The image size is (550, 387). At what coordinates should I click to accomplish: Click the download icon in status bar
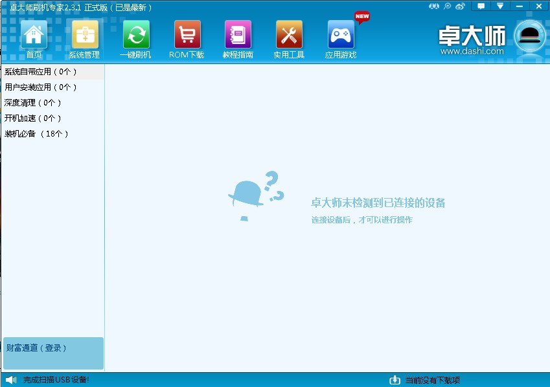pyautogui.click(x=395, y=381)
